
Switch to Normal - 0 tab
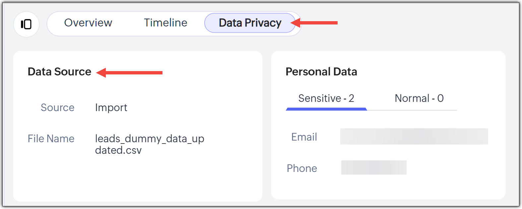(419, 98)
